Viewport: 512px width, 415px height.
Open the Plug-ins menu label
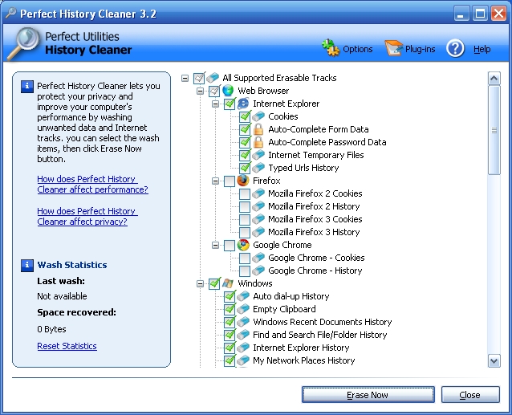coord(420,49)
